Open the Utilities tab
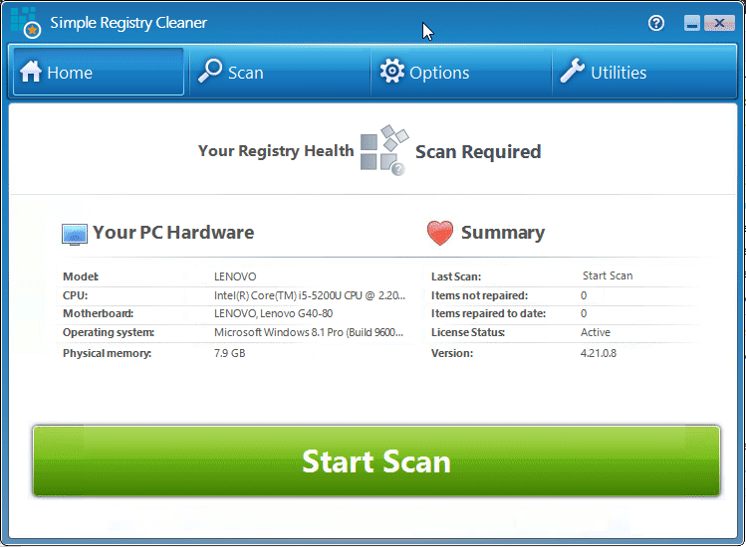This screenshot has height=547, width=746. tap(643, 72)
